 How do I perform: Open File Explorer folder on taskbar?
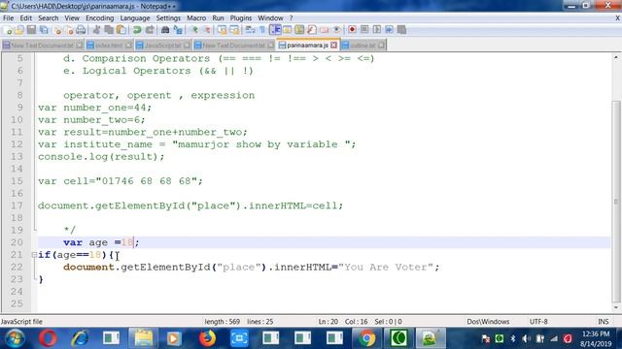pyautogui.click(x=143, y=338)
